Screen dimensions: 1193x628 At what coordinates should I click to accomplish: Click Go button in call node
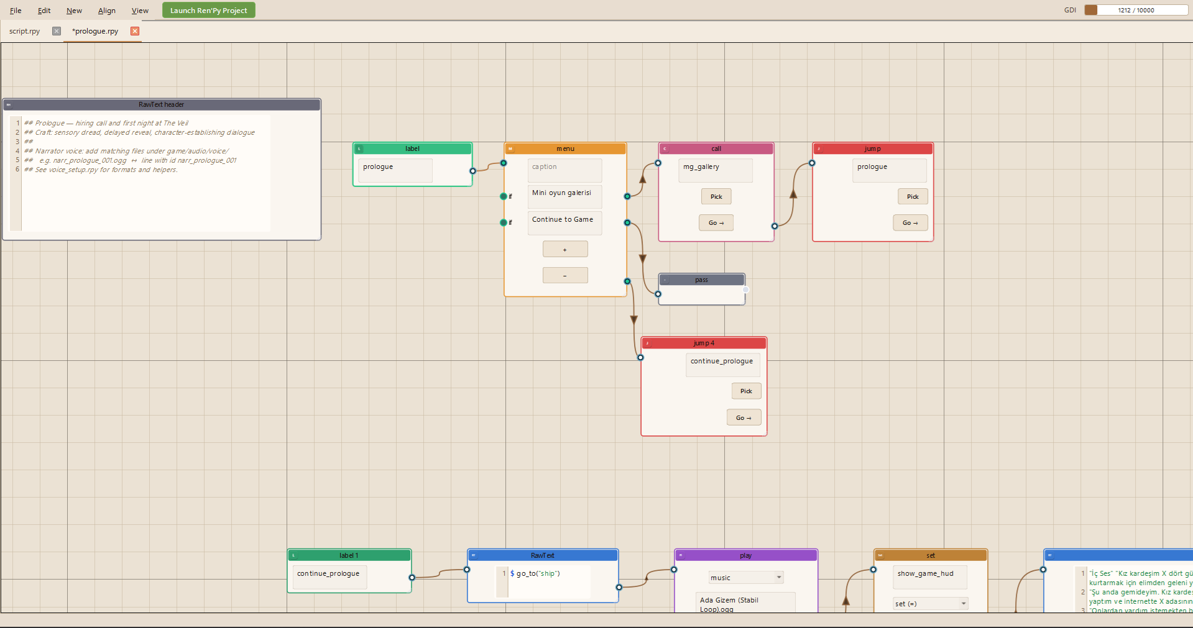pos(716,223)
